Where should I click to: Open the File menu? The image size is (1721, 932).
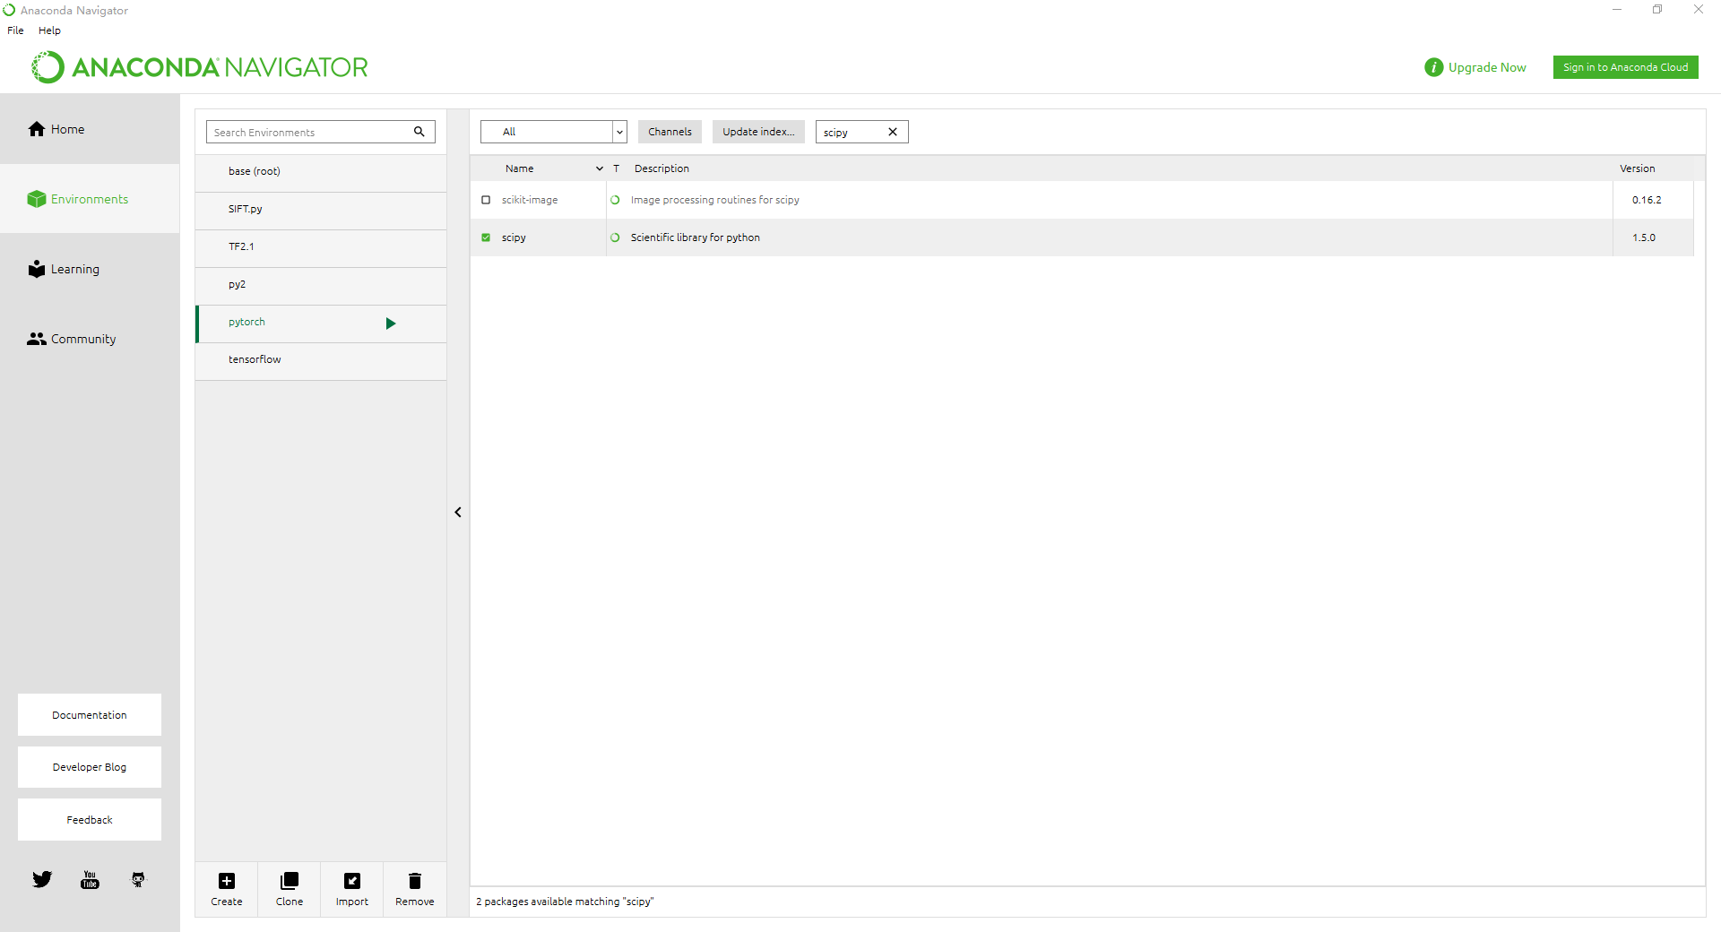click(x=14, y=30)
